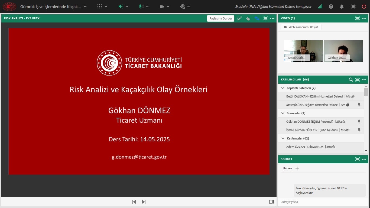Toggle the microphone in the top bar

click(141, 6)
